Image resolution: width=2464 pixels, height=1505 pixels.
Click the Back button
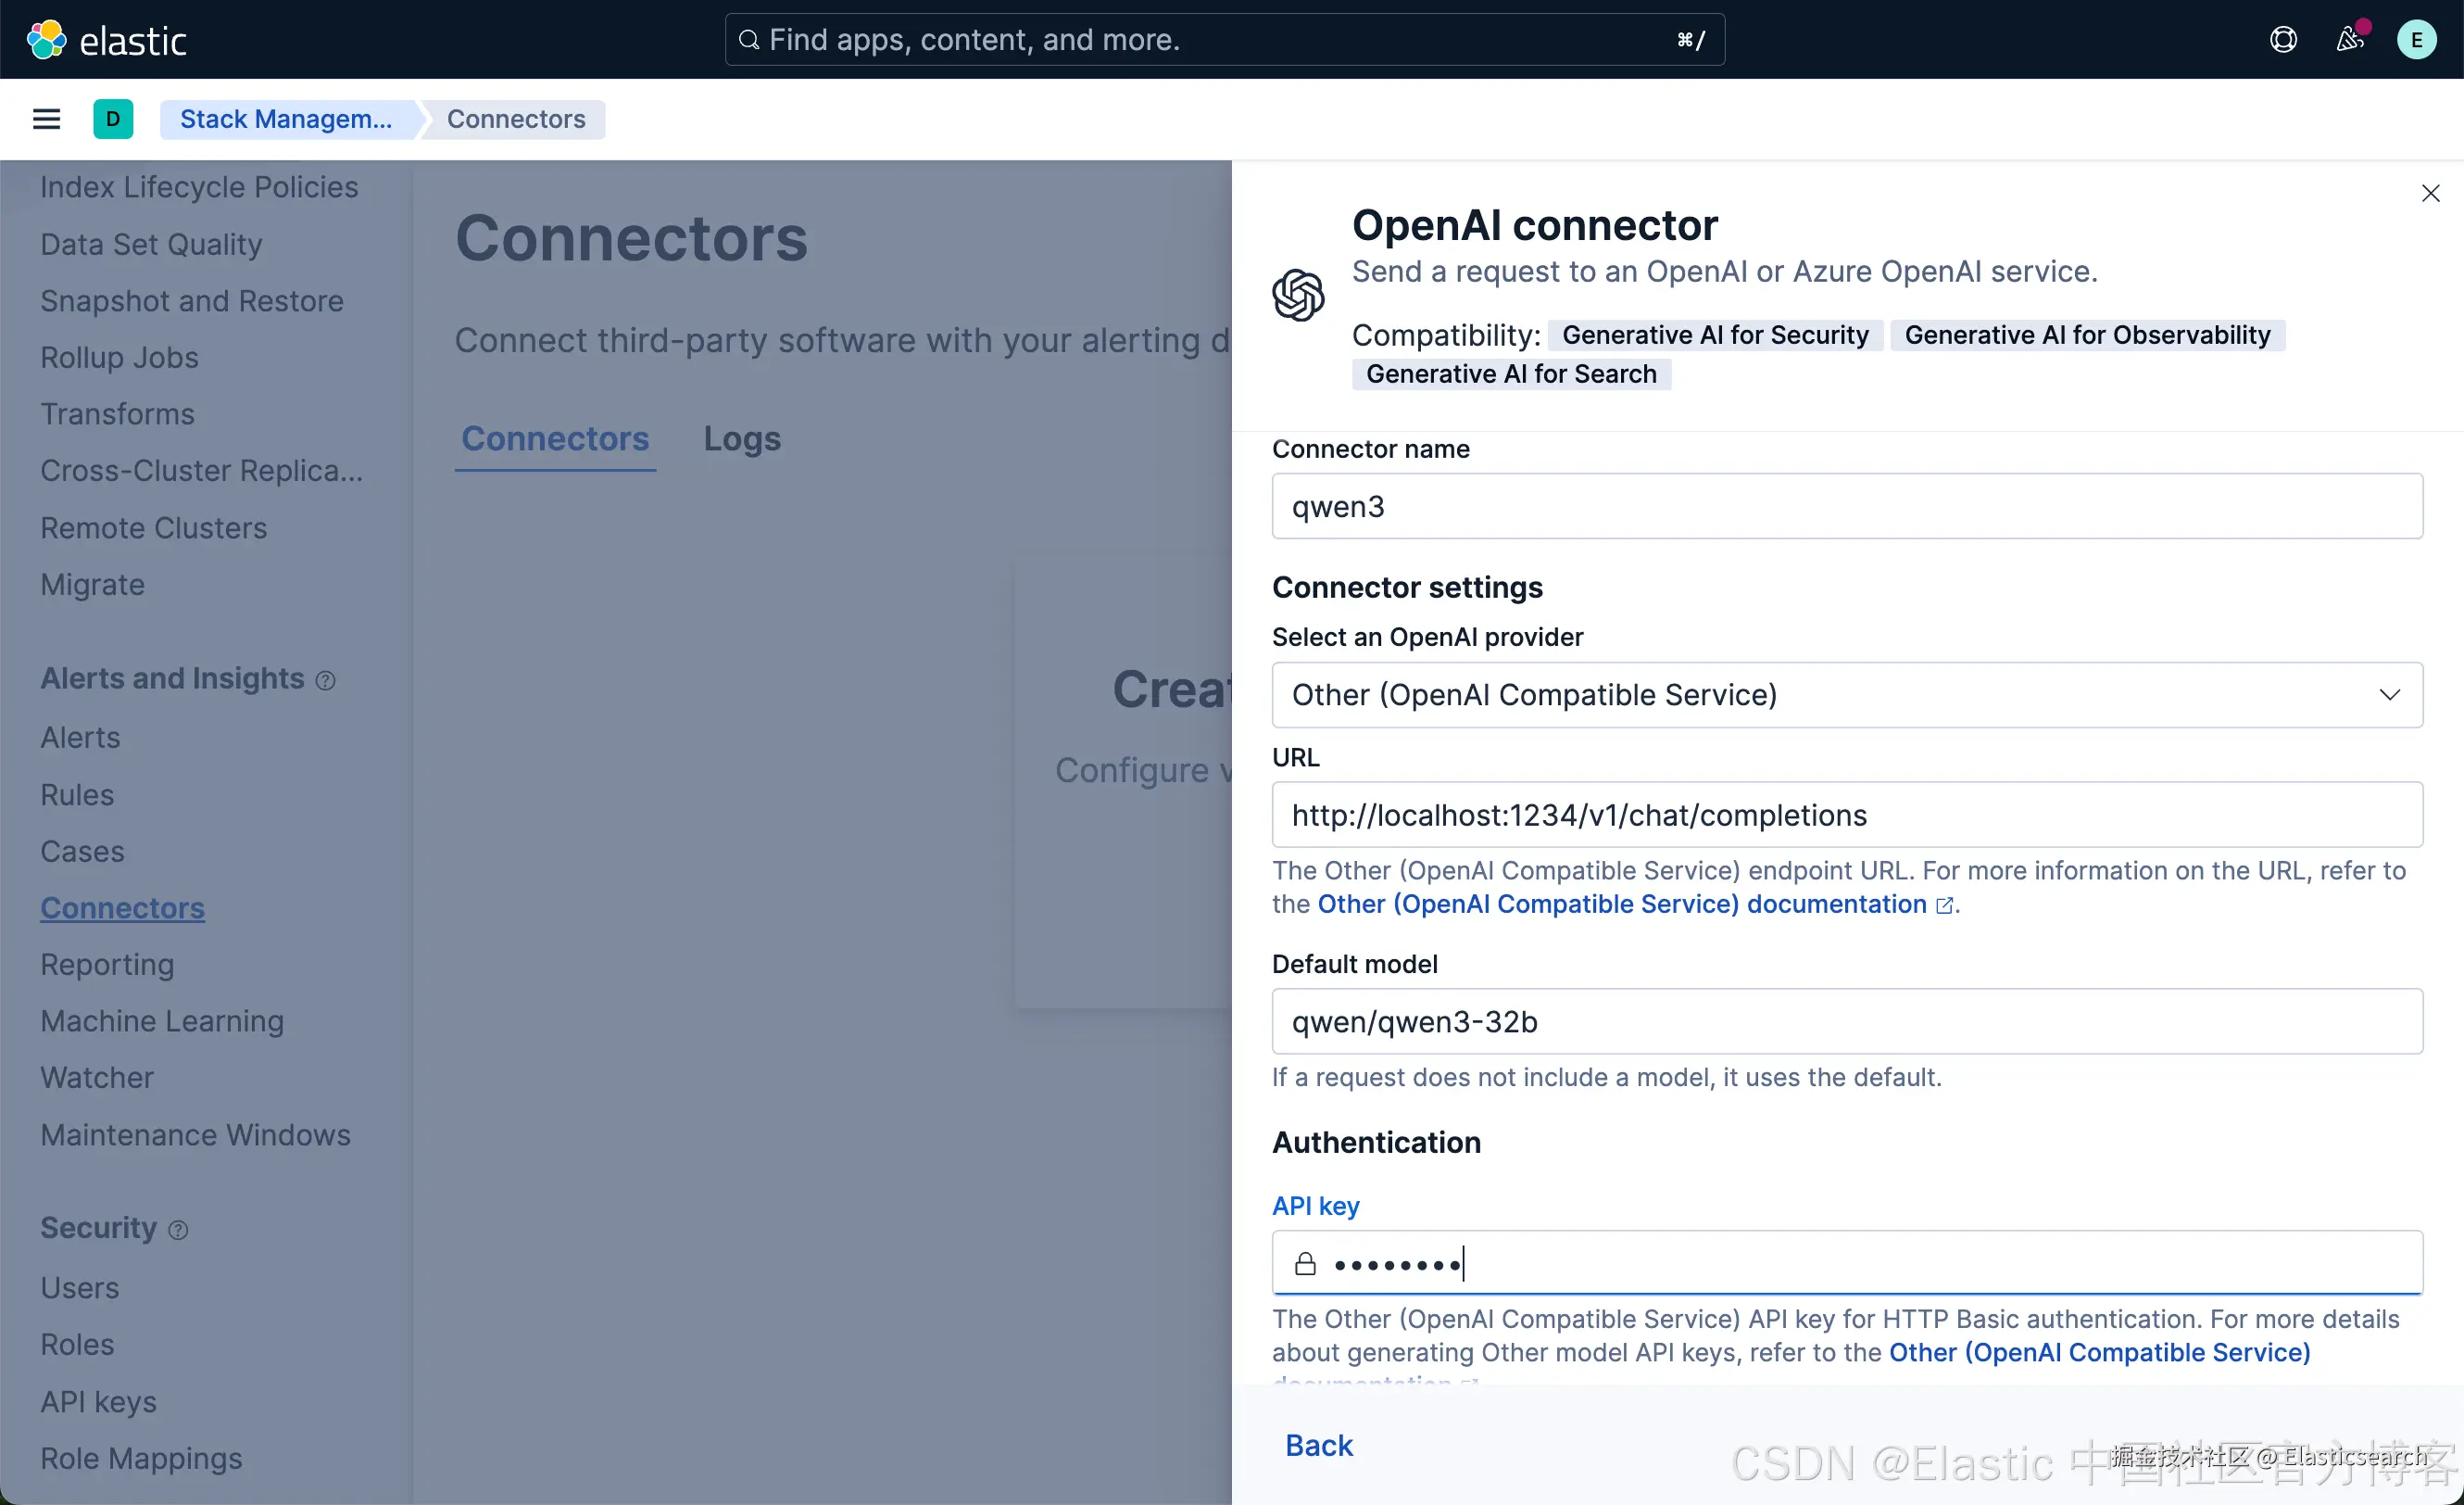pos(1318,1445)
